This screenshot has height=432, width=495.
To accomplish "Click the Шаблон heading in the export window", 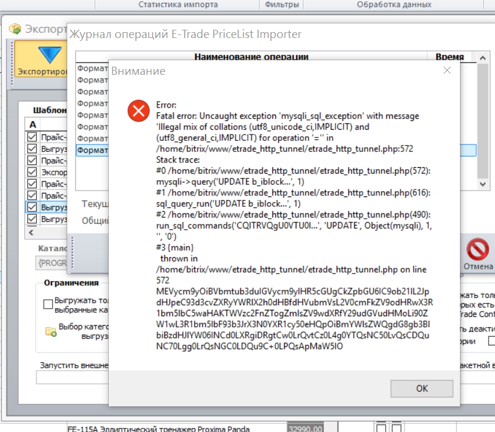I will [50, 110].
